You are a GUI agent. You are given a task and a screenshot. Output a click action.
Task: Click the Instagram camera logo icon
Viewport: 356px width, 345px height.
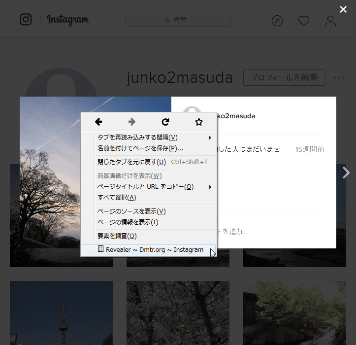[26, 19]
